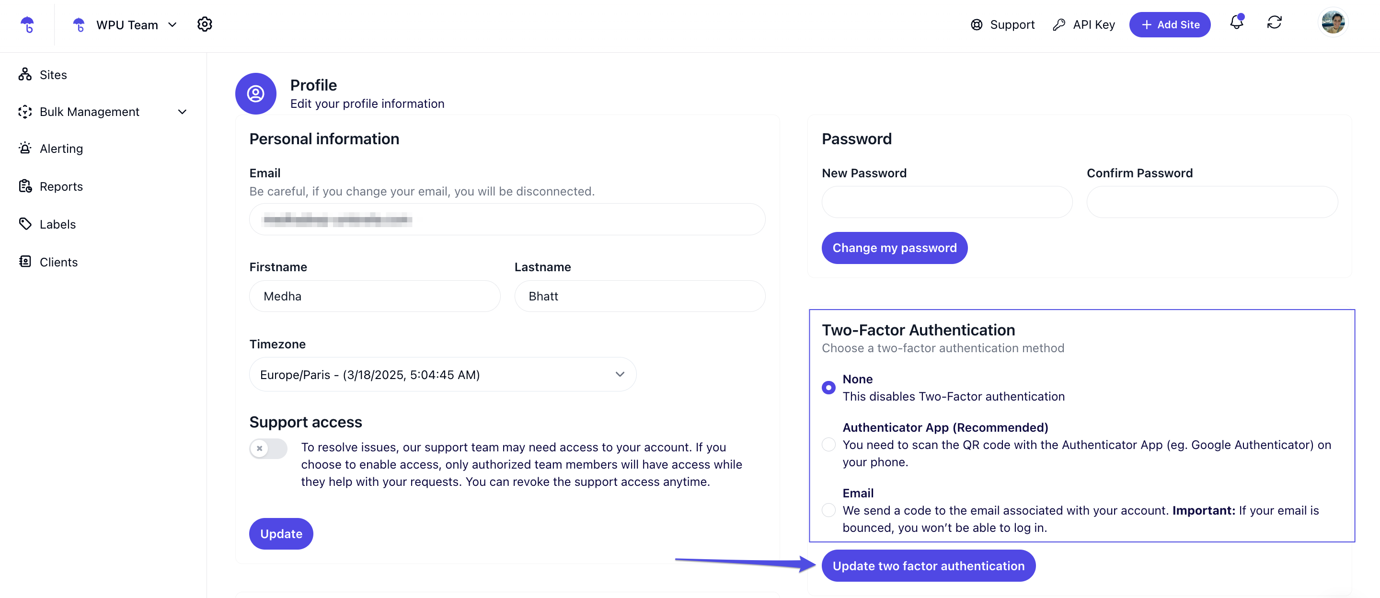This screenshot has width=1380, height=598.
Task: Open Reports in the sidebar
Action: tap(61, 186)
